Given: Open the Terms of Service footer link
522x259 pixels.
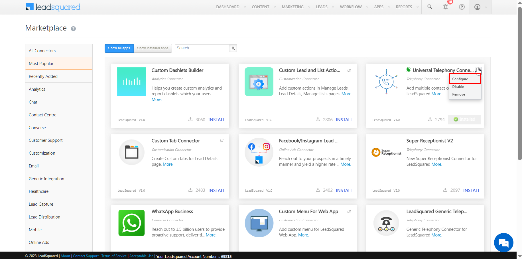Looking at the screenshot, I should pos(114,256).
